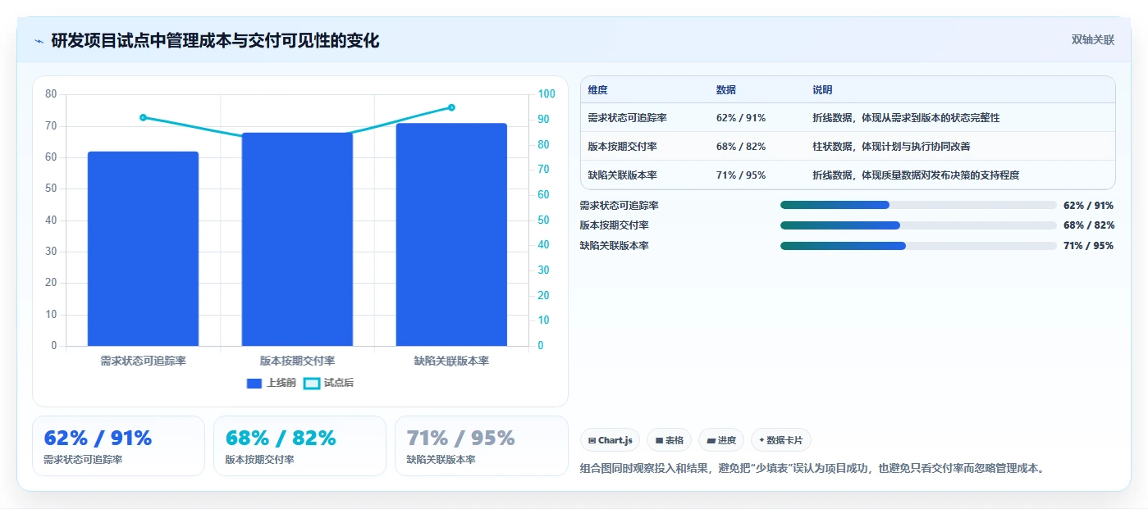1148x509 pixels.
Task: Click the right axis label 100
Action: coord(547,94)
